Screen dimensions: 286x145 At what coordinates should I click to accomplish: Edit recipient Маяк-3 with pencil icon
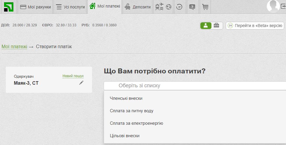[81, 83]
